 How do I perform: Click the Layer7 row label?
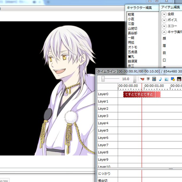click(x=103, y=145)
